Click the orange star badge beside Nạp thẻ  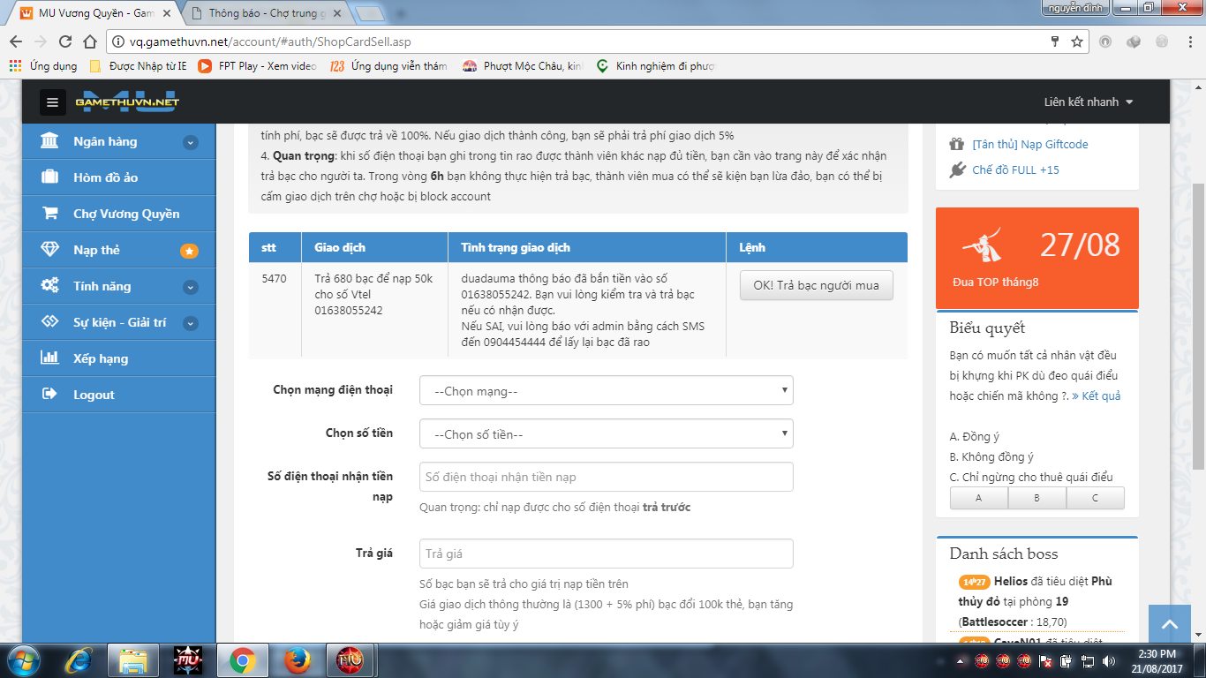(189, 251)
